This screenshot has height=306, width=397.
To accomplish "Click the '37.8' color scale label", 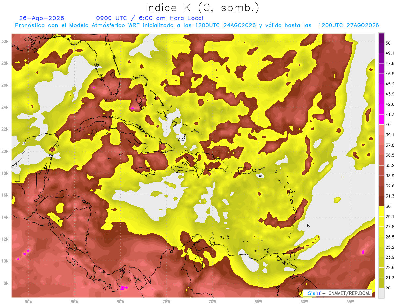I will [x=390, y=145].
